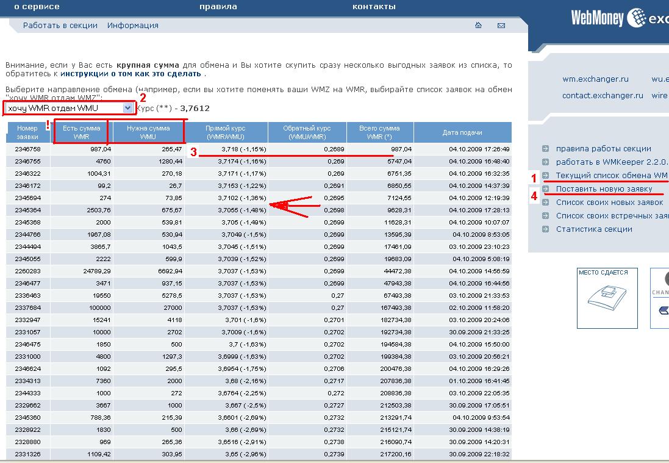
Task: Click order number 2329662
Action: tap(27, 406)
